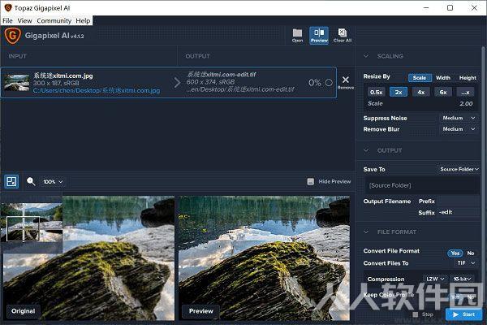Viewport: 487px width, 325px height.
Task: Open the Help menu
Action: click(83, 20)
